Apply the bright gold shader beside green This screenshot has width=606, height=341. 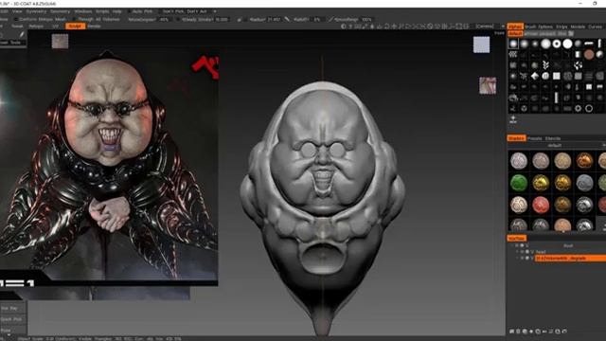click(x=541, y=183)
